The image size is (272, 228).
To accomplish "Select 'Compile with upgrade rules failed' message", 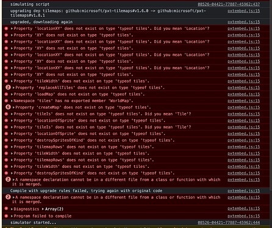I will click(86, 191).
